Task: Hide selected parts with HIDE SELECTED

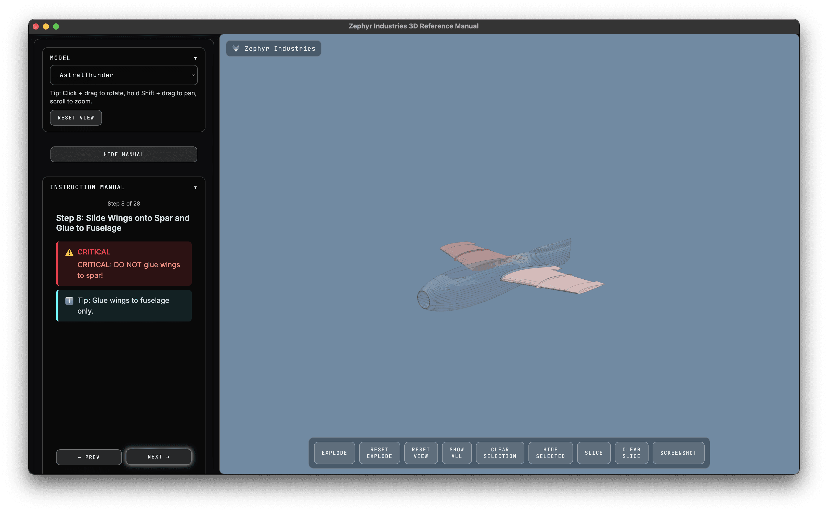Action: click(550, 453)
